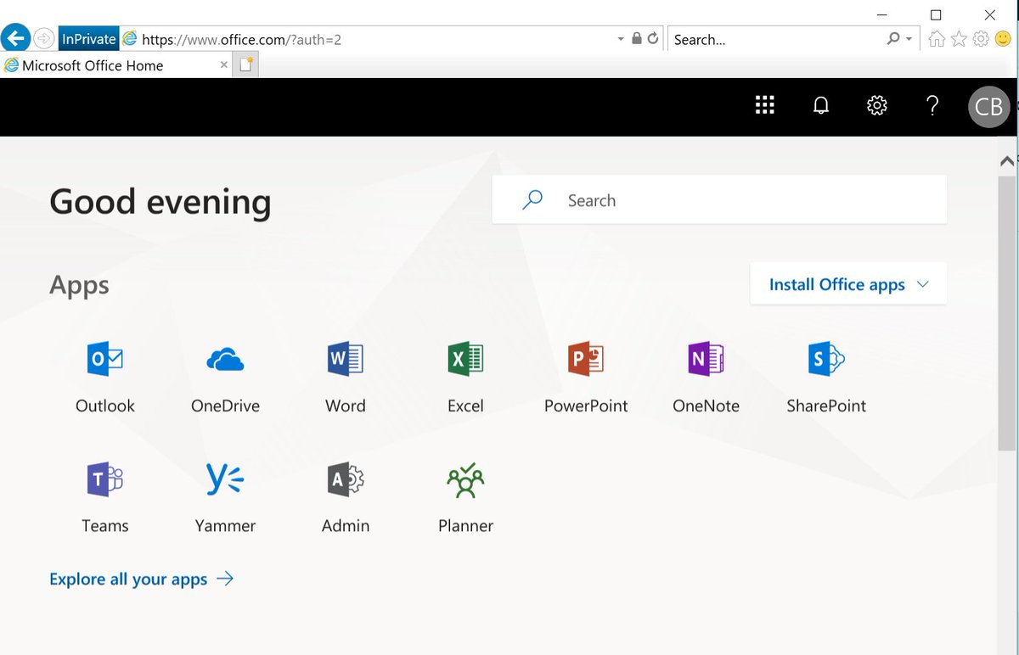1019x655 pixels.
Task: Click inside the Office Search field
Action: click(x=718, y=199)
